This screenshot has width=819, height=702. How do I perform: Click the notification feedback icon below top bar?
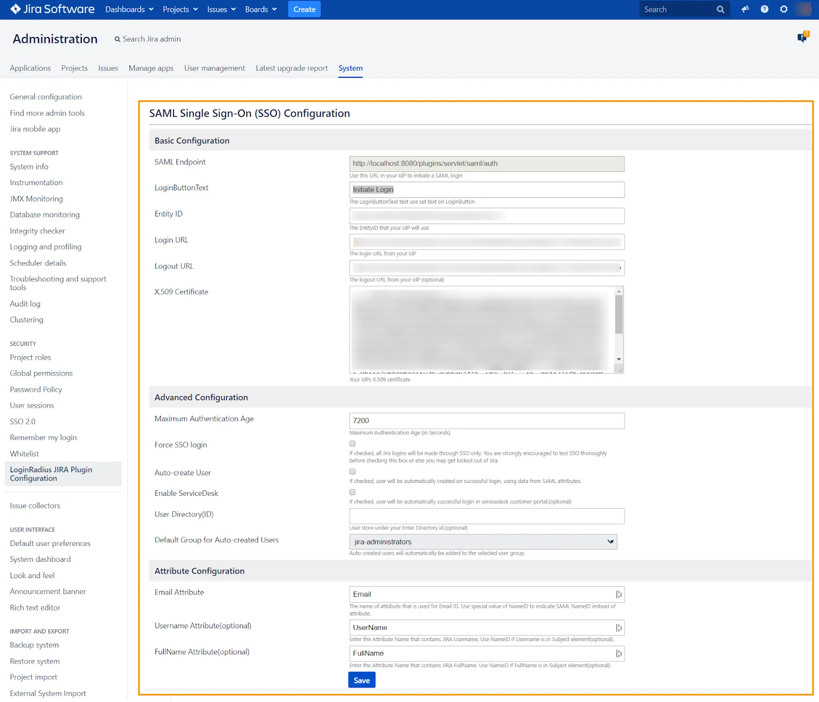(803, 37)
